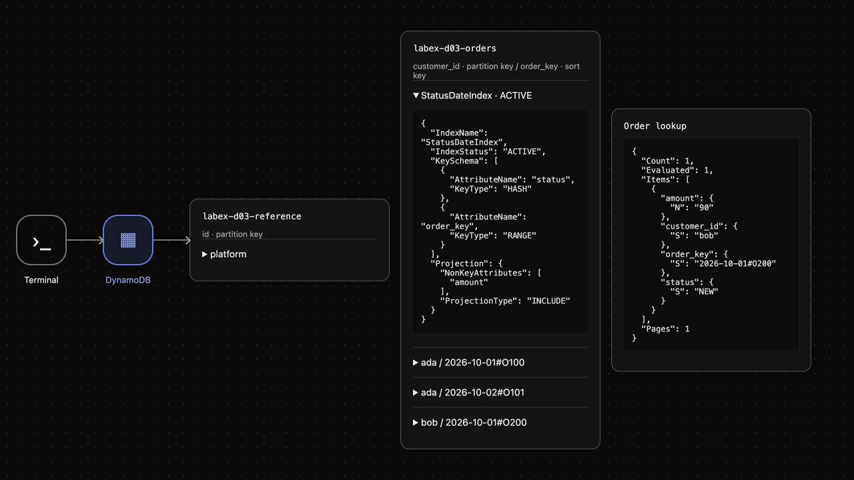Click the customer_id partition key description text
Screen dimensions: 854x480
(496, 71)
